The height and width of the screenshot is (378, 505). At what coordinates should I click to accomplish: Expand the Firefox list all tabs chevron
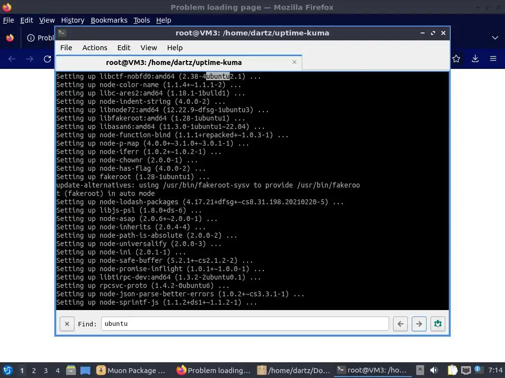pos(495,37)
